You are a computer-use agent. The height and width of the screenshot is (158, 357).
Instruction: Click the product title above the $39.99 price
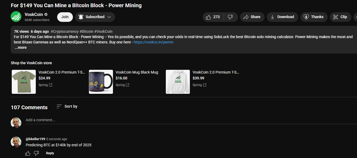click(216, 72)
